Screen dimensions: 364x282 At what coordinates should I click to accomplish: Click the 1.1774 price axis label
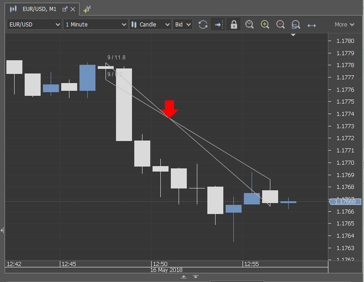pos(345,114)
